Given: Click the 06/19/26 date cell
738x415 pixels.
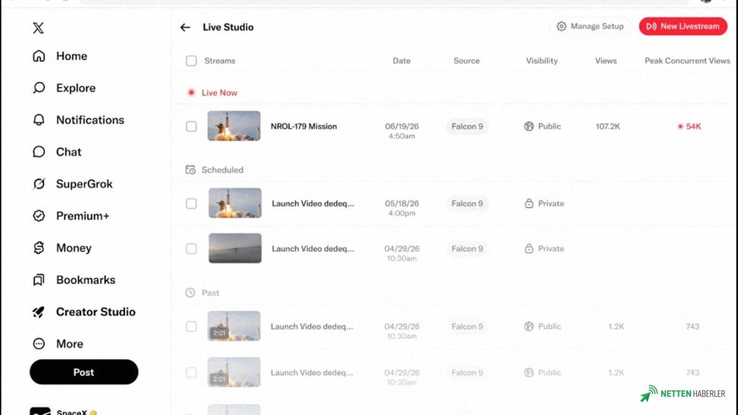Looking at the screenshot, I should click(402, 130).
